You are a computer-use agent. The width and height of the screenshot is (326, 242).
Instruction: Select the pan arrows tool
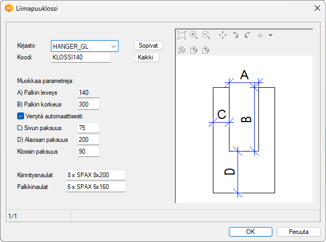click(x=223, y=35)
